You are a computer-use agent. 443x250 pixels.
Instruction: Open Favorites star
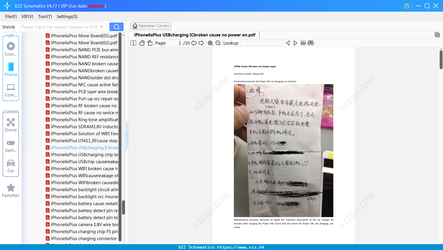click(11, 188)
